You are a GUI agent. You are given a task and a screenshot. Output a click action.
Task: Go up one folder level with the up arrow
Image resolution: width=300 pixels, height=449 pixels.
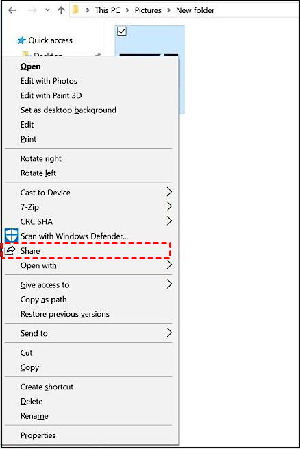coord(61,10)
